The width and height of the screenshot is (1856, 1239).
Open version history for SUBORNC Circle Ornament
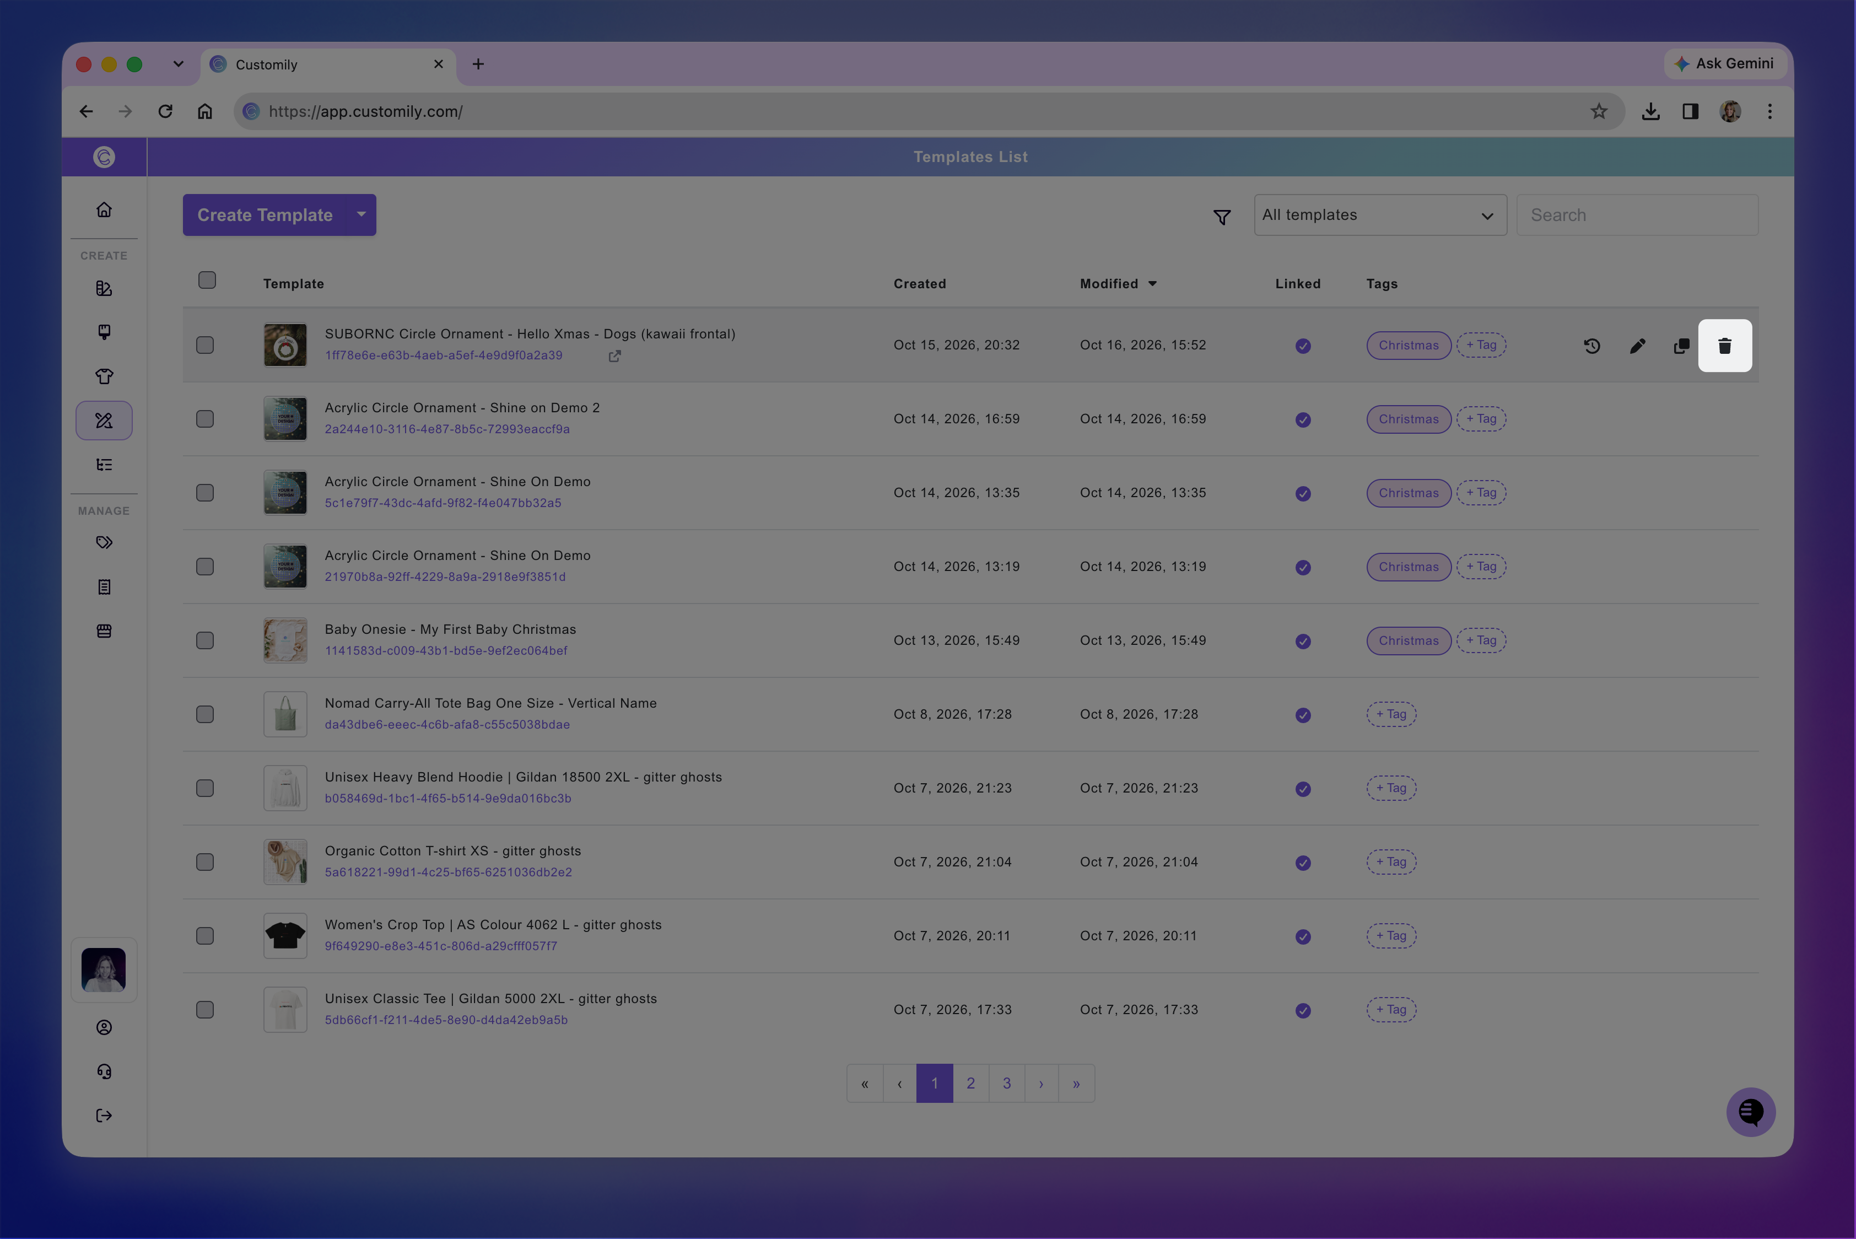coord(1592,346)
